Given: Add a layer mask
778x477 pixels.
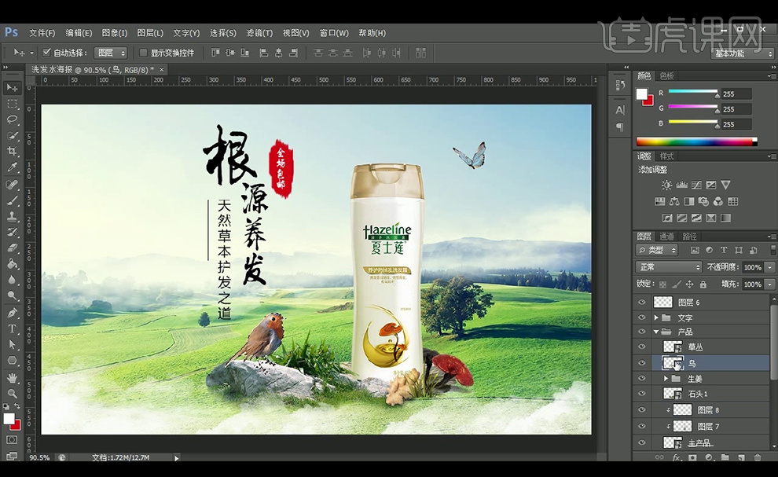Looking at the screenshot, I should click(x=692, y=457).
